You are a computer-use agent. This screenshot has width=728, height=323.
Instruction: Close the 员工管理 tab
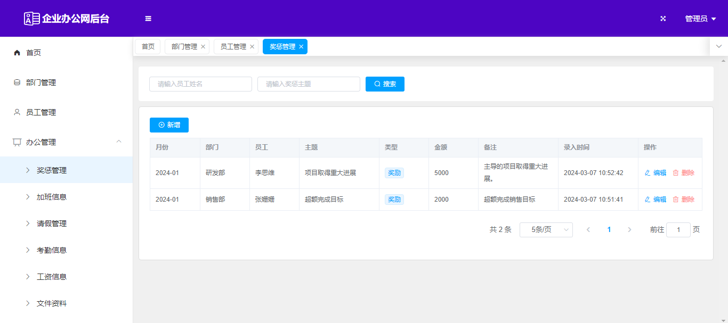point(252,47)
